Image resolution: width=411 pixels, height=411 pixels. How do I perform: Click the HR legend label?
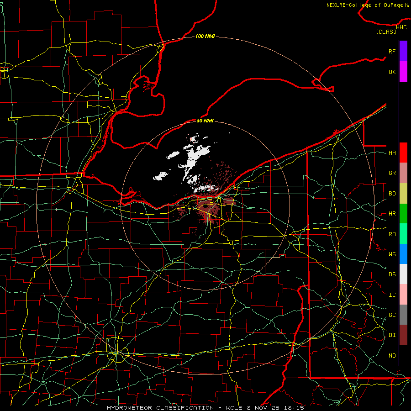392,214
